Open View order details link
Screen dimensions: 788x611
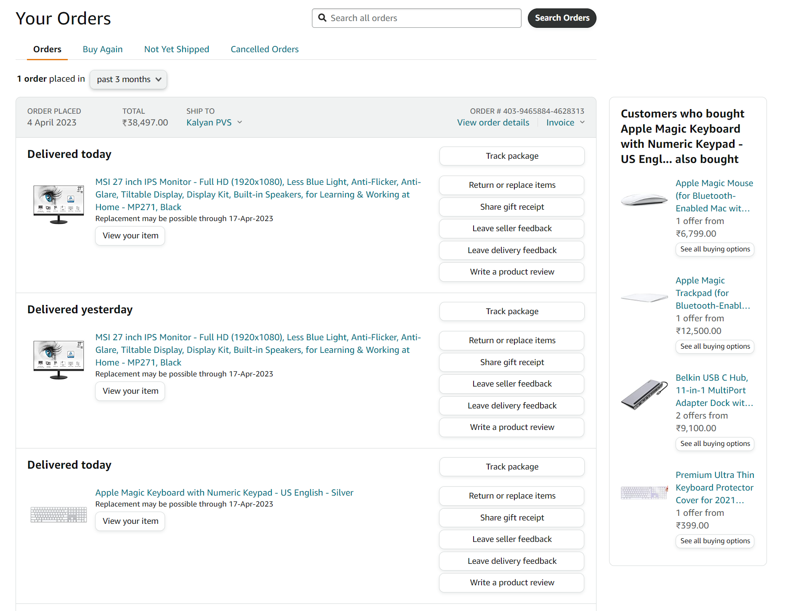pyautogui.click(x=493, y=123)
